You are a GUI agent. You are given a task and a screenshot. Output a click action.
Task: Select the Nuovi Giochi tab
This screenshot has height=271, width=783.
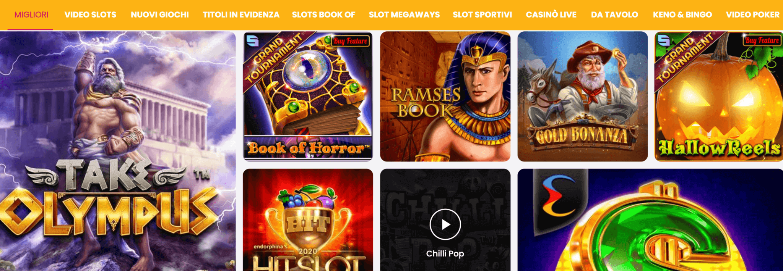(160, 15)
